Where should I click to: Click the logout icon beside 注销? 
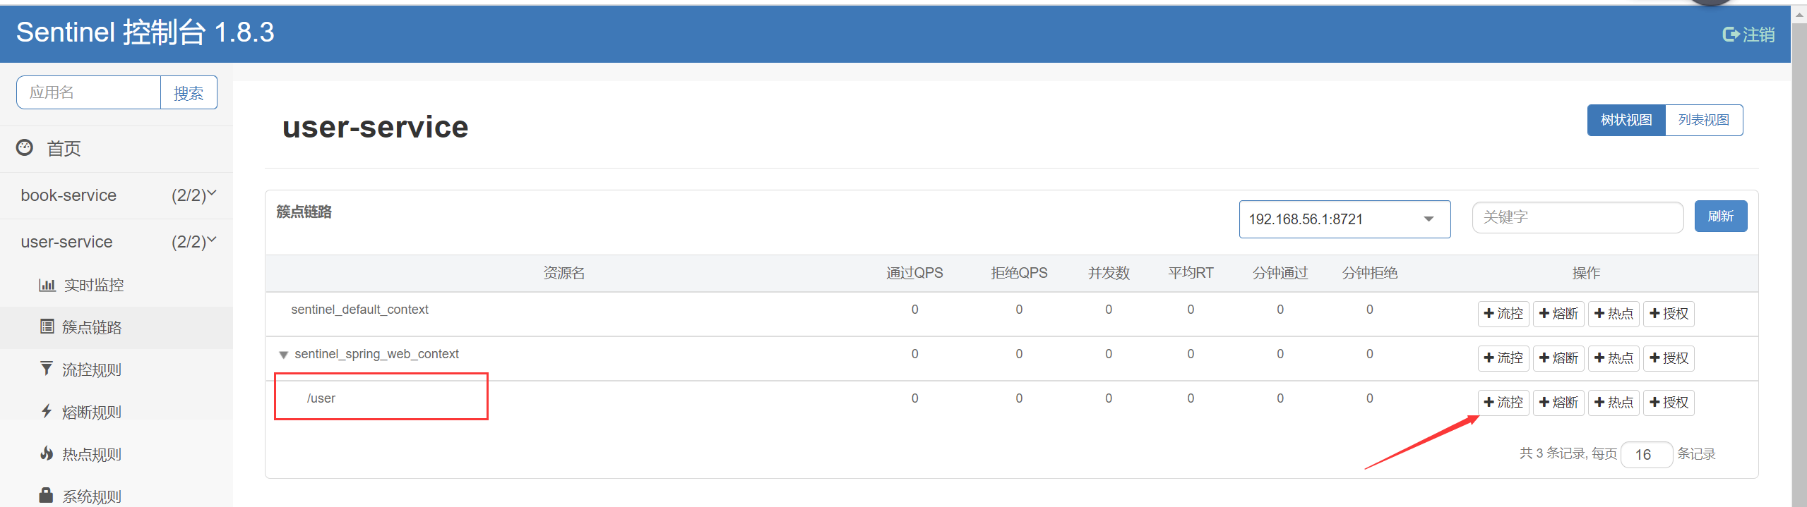1731,34
